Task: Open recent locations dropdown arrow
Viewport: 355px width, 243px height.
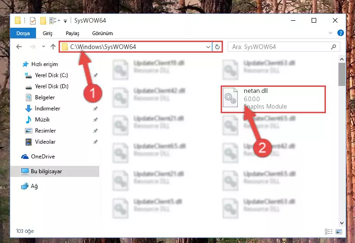Action: coord(43,46)
